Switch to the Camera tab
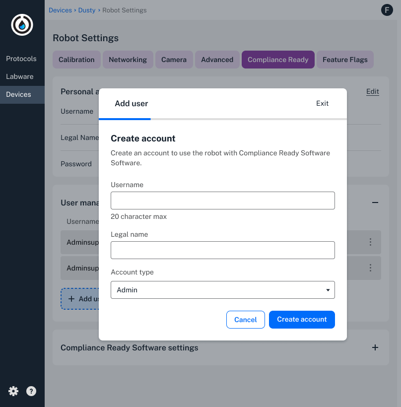Image resolution: width=401 pixels, height=407 pixels. coord(174,60)
